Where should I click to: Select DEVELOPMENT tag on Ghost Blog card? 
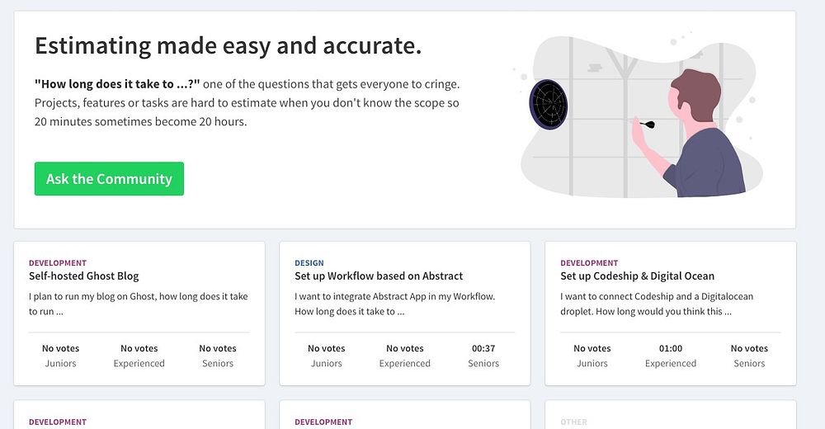pyautogui.click(x=58, y=263)
